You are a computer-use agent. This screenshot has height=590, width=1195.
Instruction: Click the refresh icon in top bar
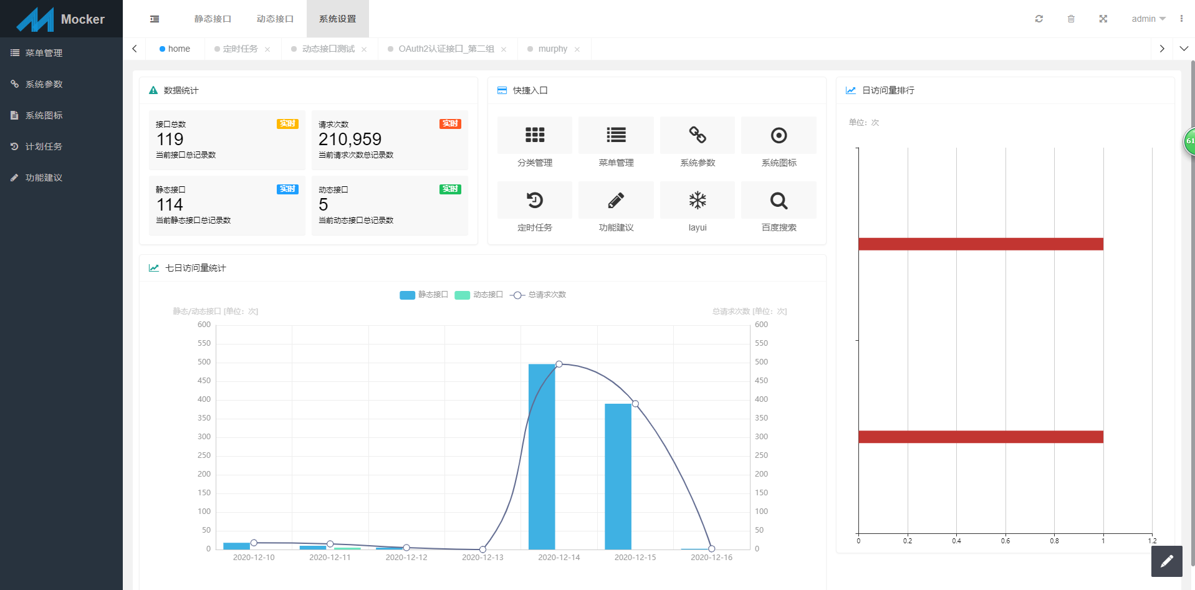(x=1039, y=19)
